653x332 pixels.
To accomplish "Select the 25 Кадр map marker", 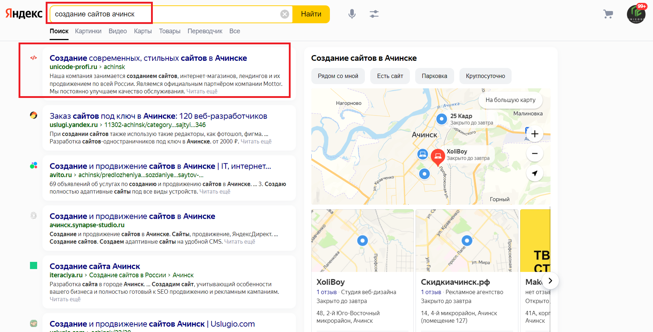I will [442, 119].
